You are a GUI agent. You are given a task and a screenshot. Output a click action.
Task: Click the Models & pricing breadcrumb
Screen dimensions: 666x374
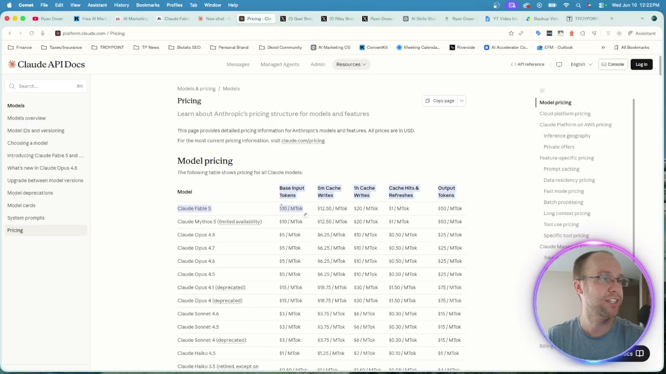(x=196, y=89)
